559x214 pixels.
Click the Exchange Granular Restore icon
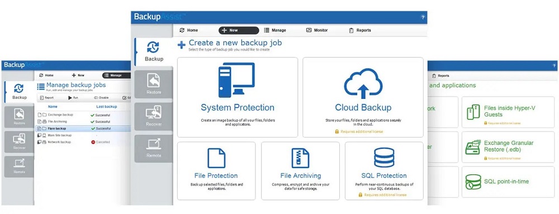point(473,147)
